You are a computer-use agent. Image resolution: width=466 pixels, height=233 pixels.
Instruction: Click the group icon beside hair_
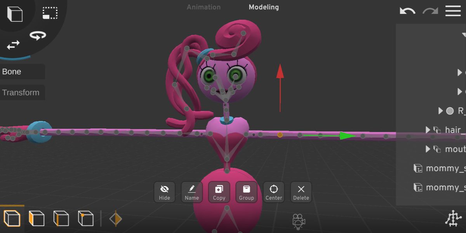(437, 130)
